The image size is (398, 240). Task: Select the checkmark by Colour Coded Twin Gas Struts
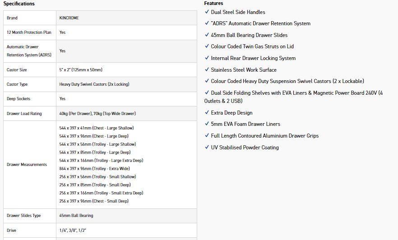(207, 46)
